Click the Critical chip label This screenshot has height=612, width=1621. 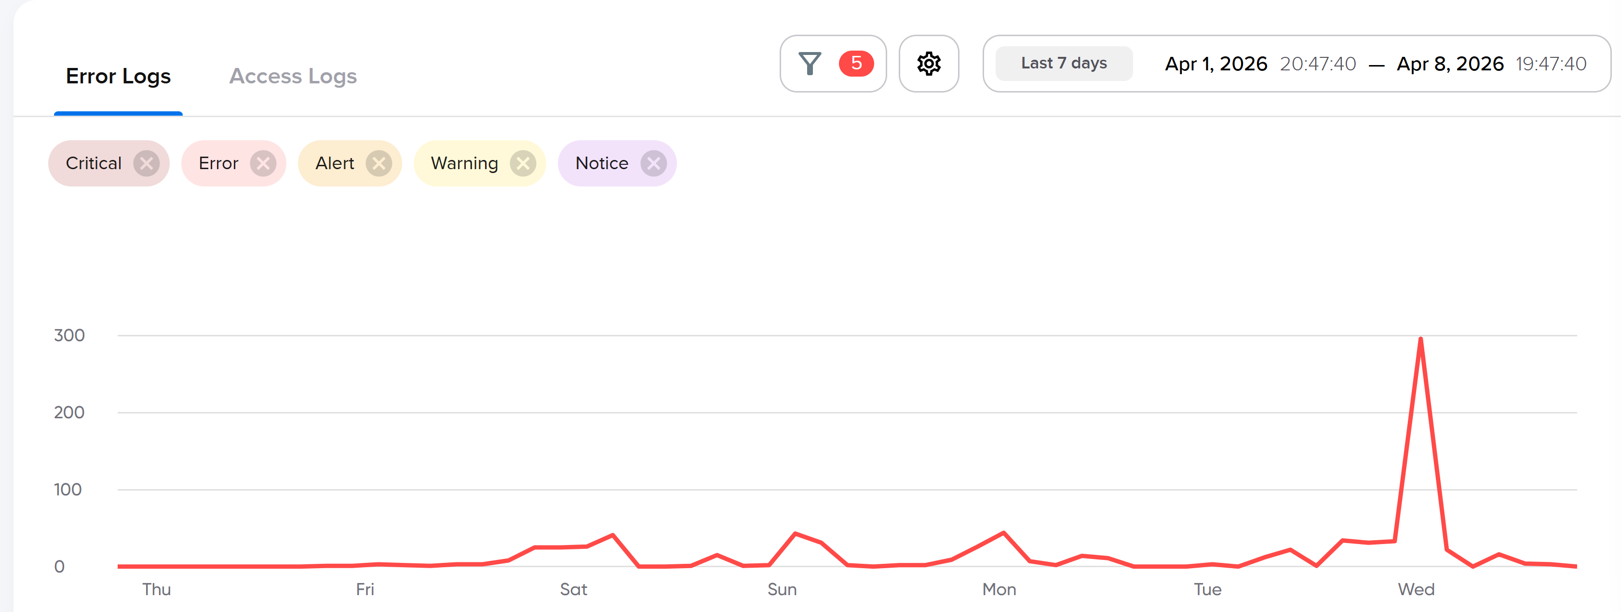(94, 163)
